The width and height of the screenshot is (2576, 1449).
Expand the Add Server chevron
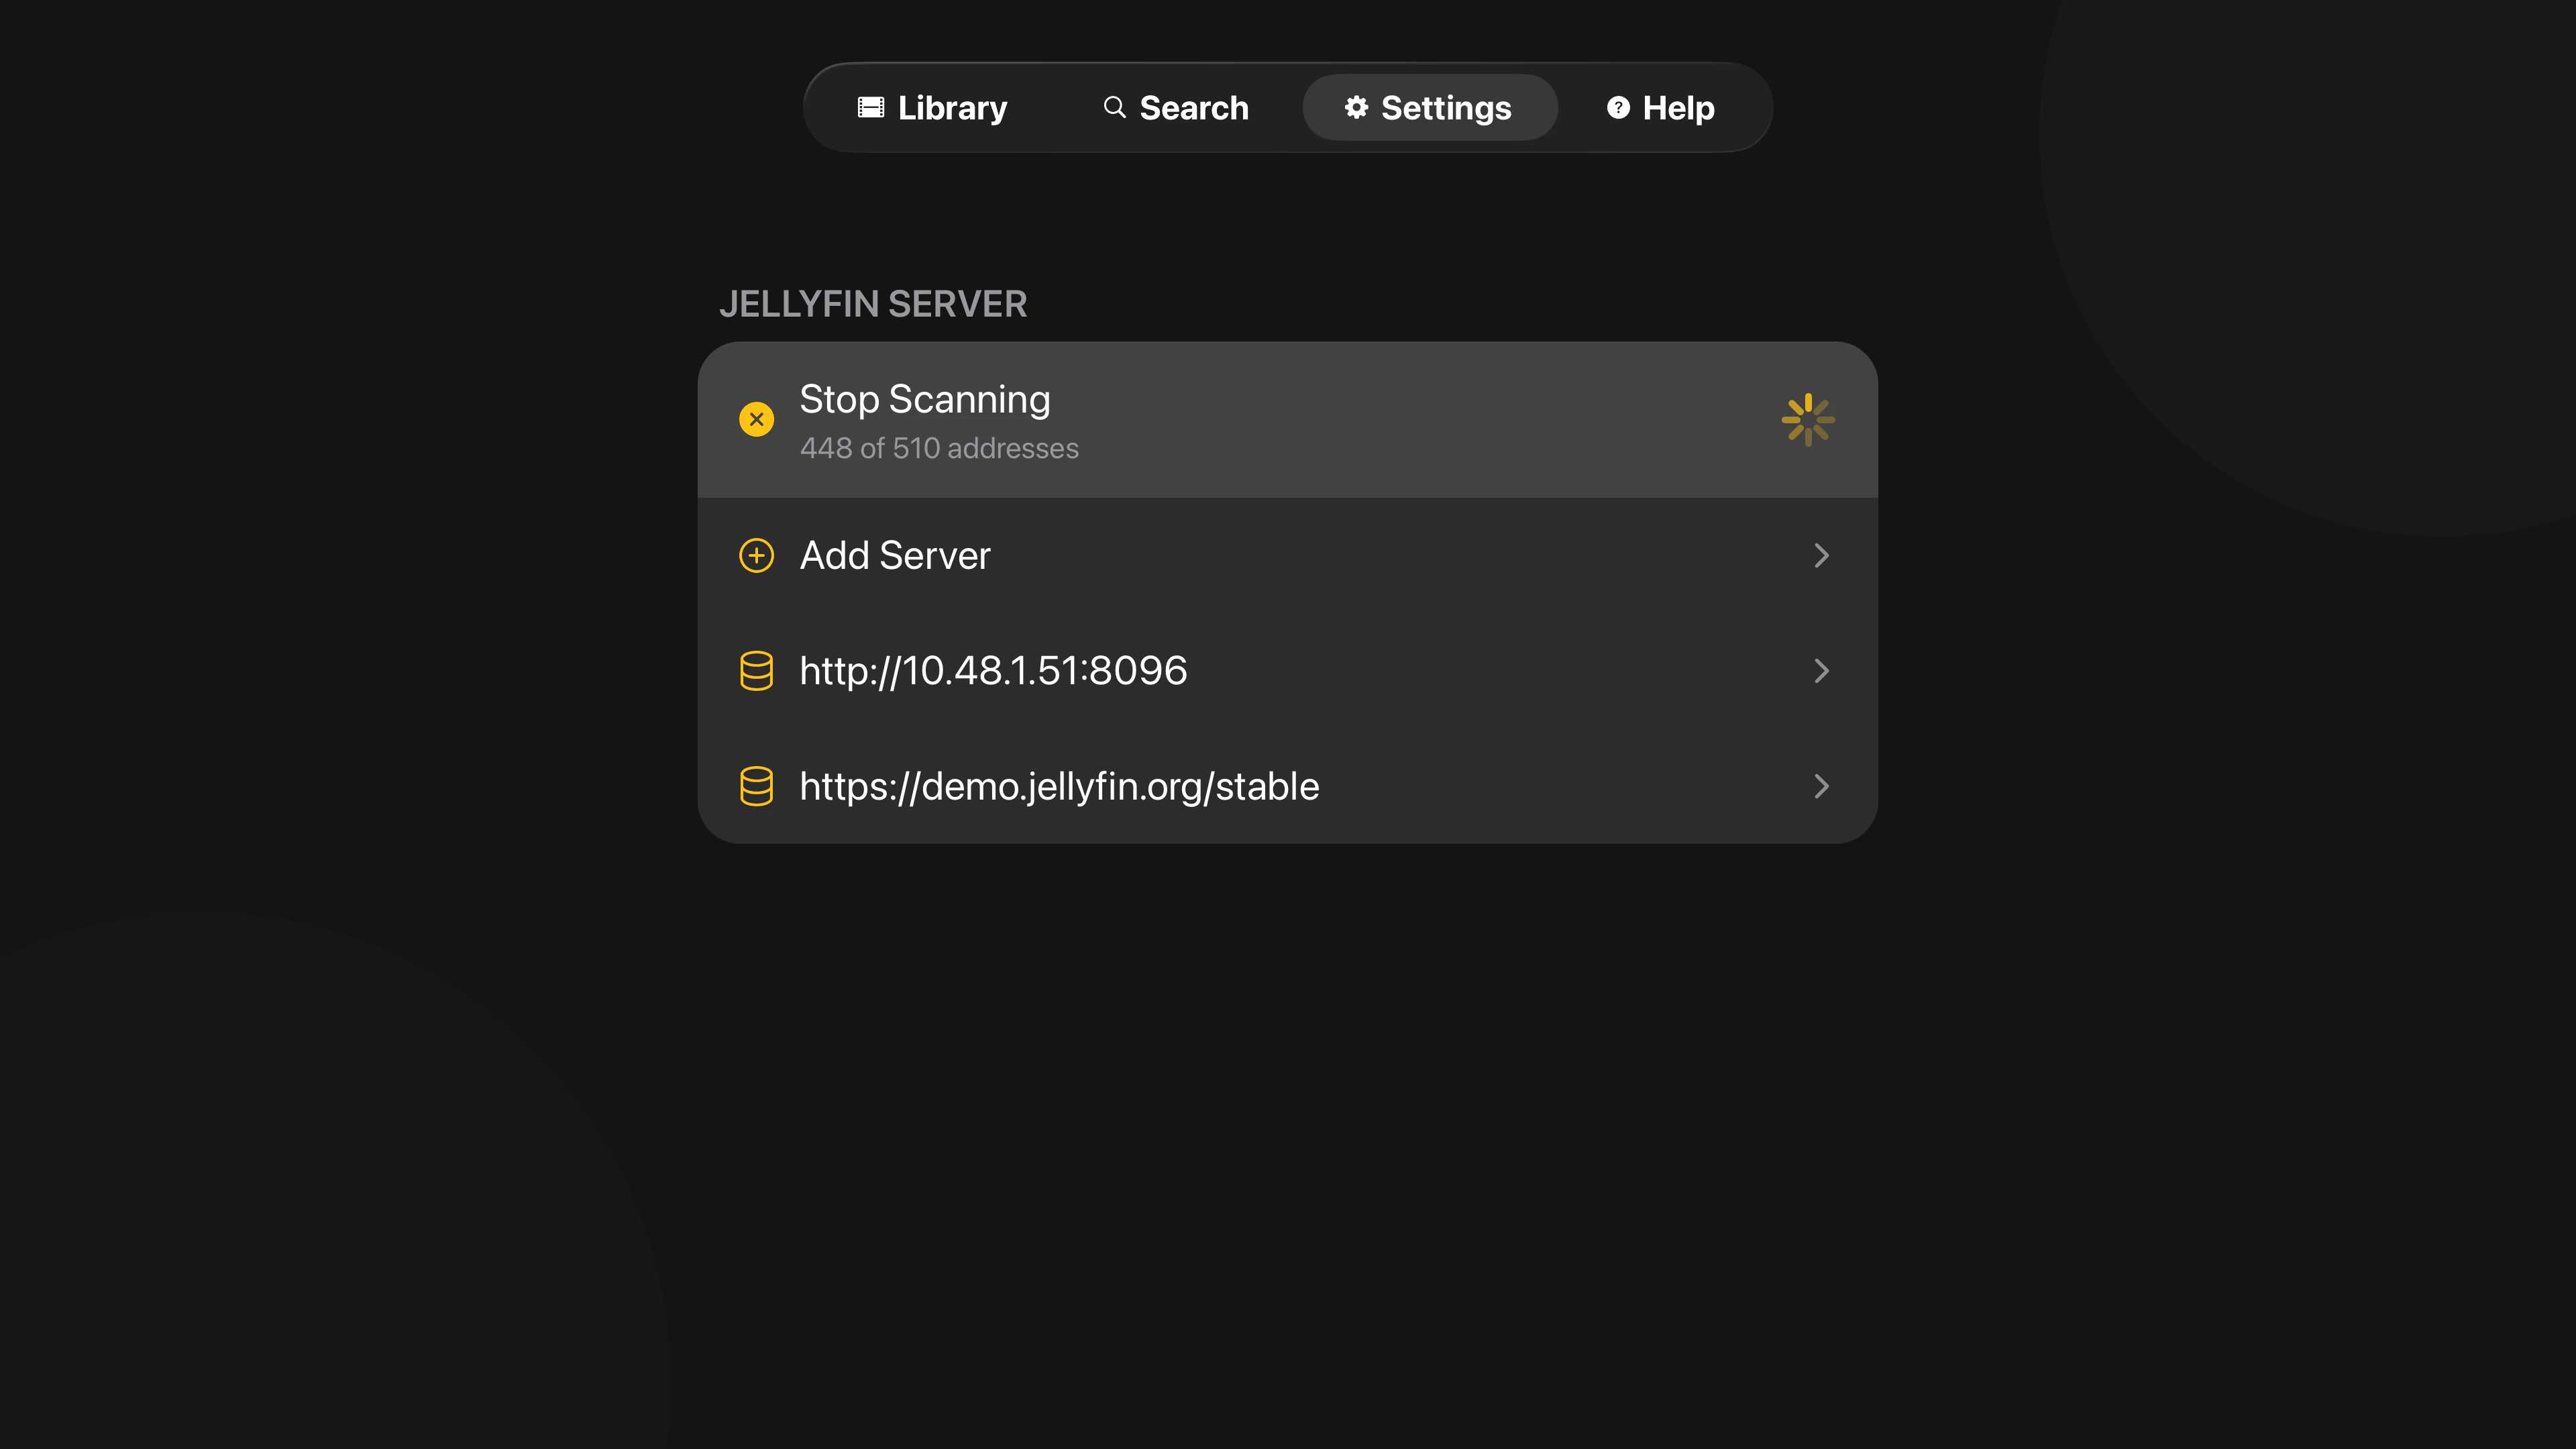tap(1821, 556)
